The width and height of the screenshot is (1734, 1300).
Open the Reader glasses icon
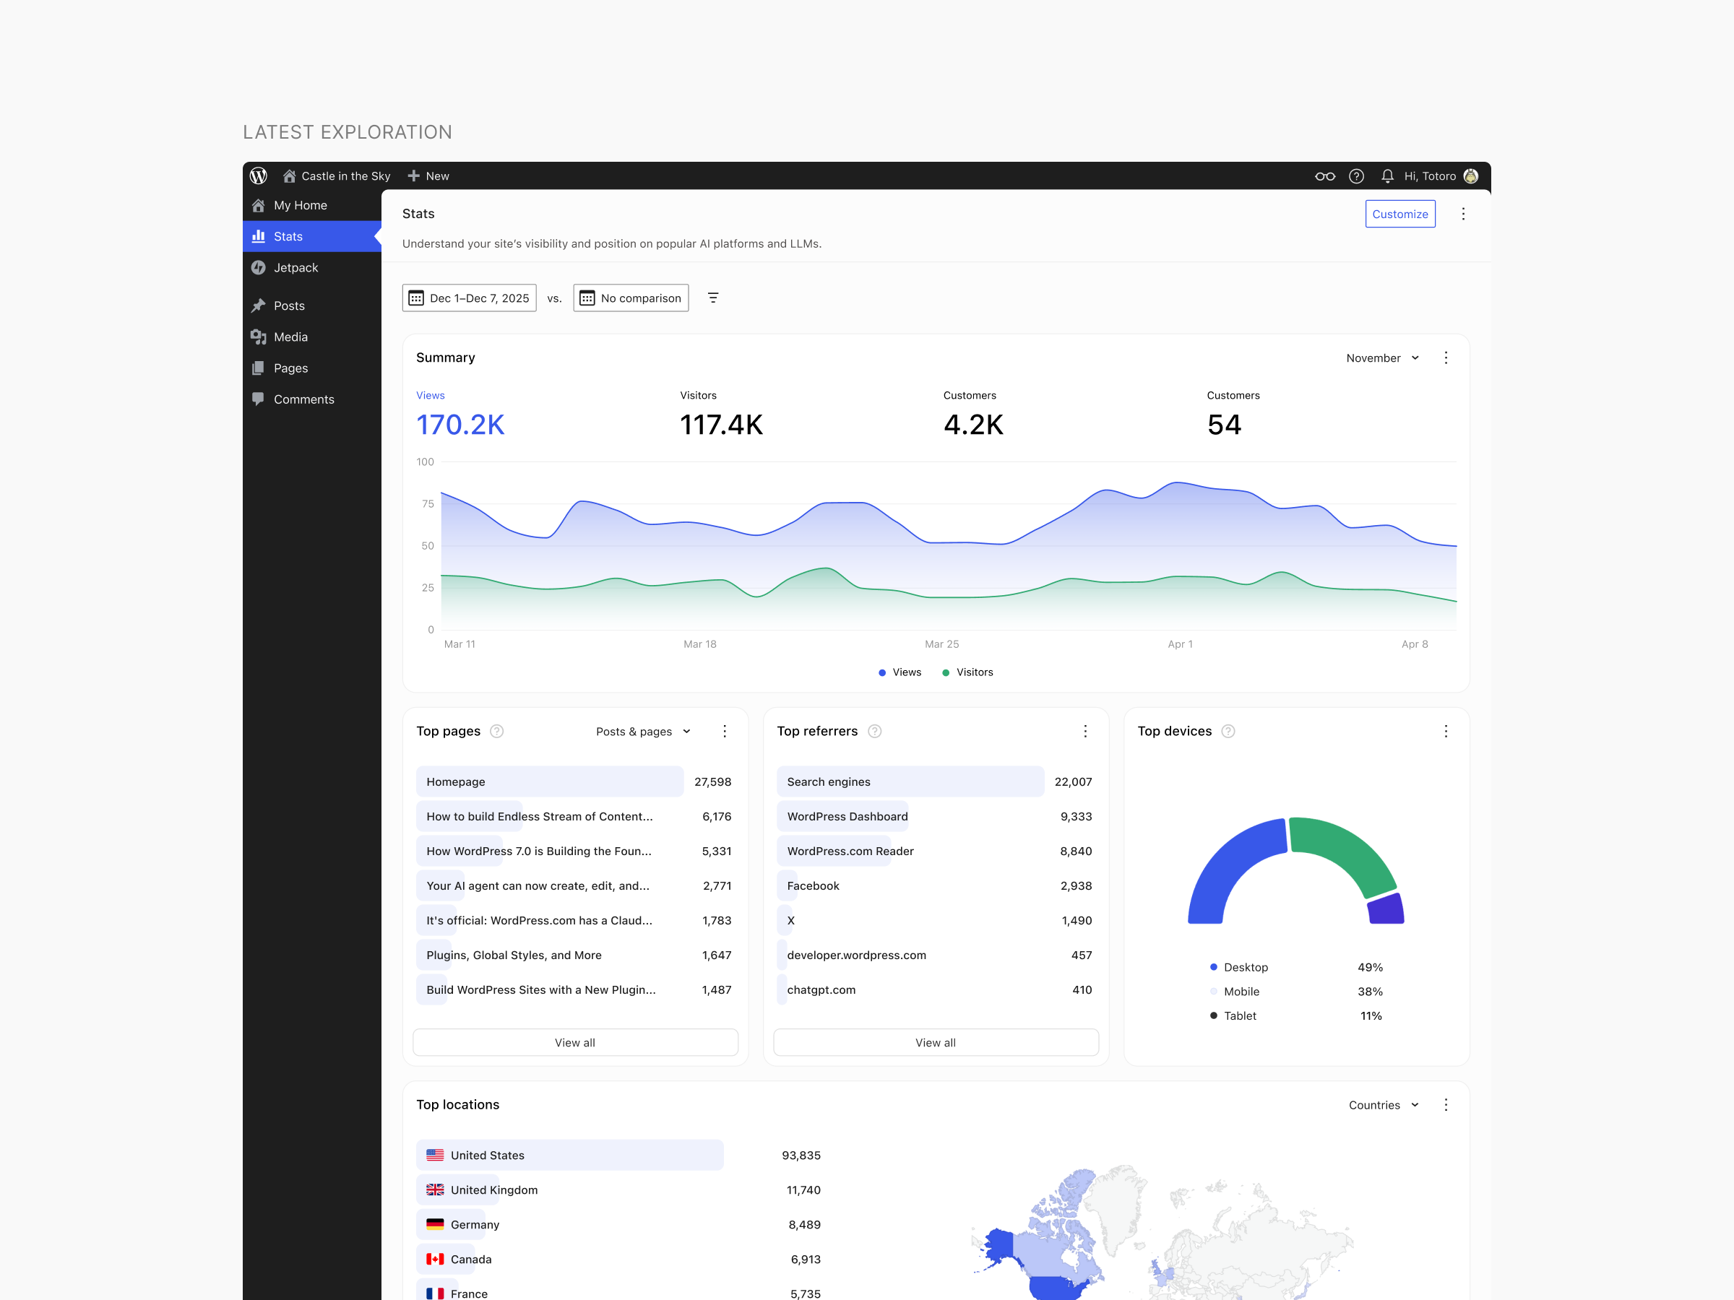point(1324,176)
